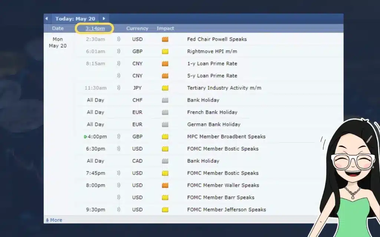
Task: Open the Fed Chair Powell Speaks event
Action: [217, 39]
